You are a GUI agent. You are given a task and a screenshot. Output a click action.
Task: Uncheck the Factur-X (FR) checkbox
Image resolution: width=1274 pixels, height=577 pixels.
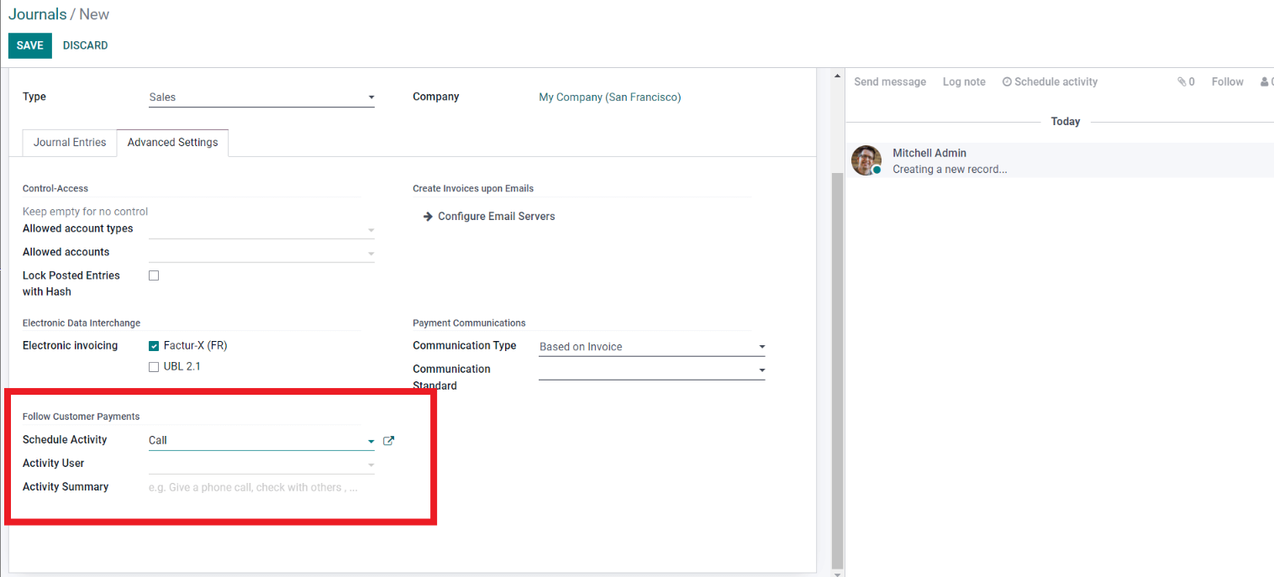(154, 346)
